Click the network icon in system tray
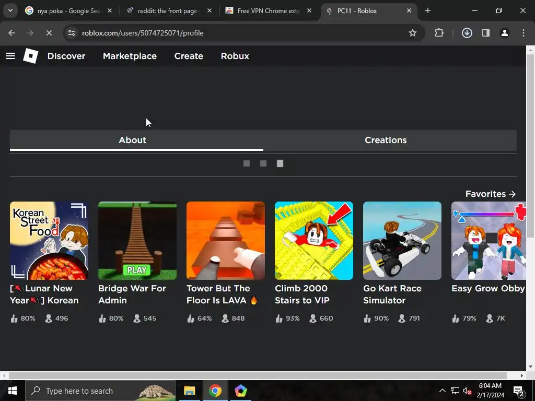The width and height of the screenshot is (535, 401). click(455, 391)
